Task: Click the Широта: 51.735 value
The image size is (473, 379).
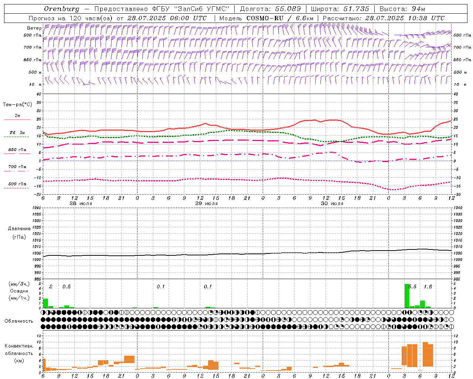Action: [x=340, y=9]
